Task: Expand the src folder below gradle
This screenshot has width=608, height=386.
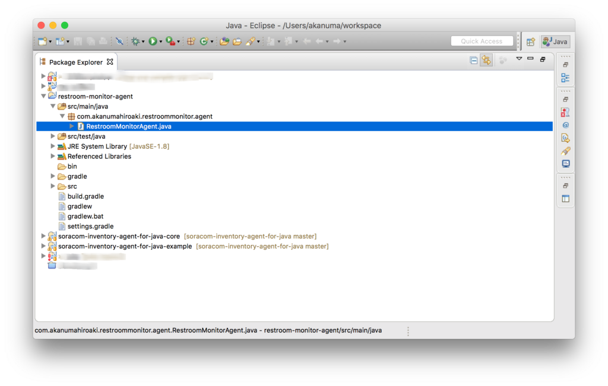Action: [53, 186]
